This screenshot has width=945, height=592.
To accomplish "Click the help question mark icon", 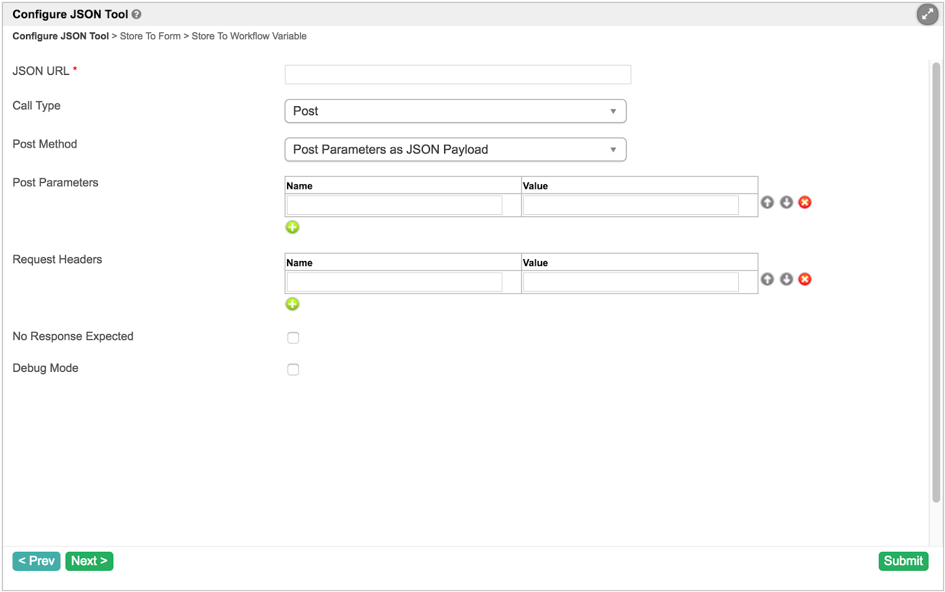I will coord(136,14).
